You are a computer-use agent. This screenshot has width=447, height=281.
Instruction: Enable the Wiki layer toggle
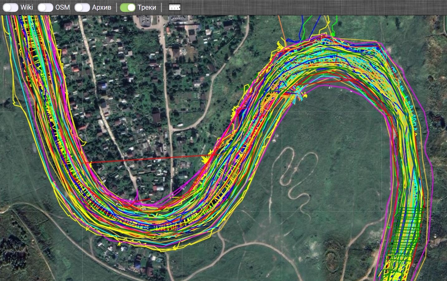11,7
